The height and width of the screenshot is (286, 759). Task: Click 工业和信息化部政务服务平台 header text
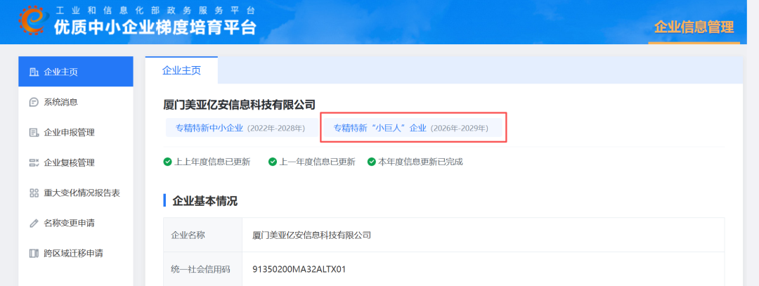[x=155, y=10]
